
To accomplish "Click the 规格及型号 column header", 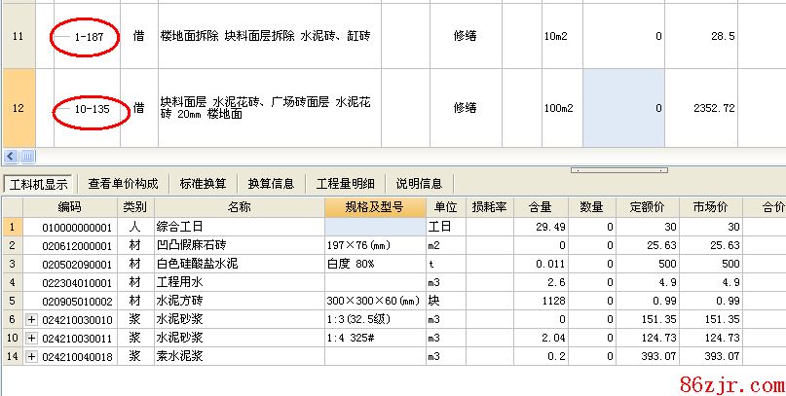I will 374,207.
